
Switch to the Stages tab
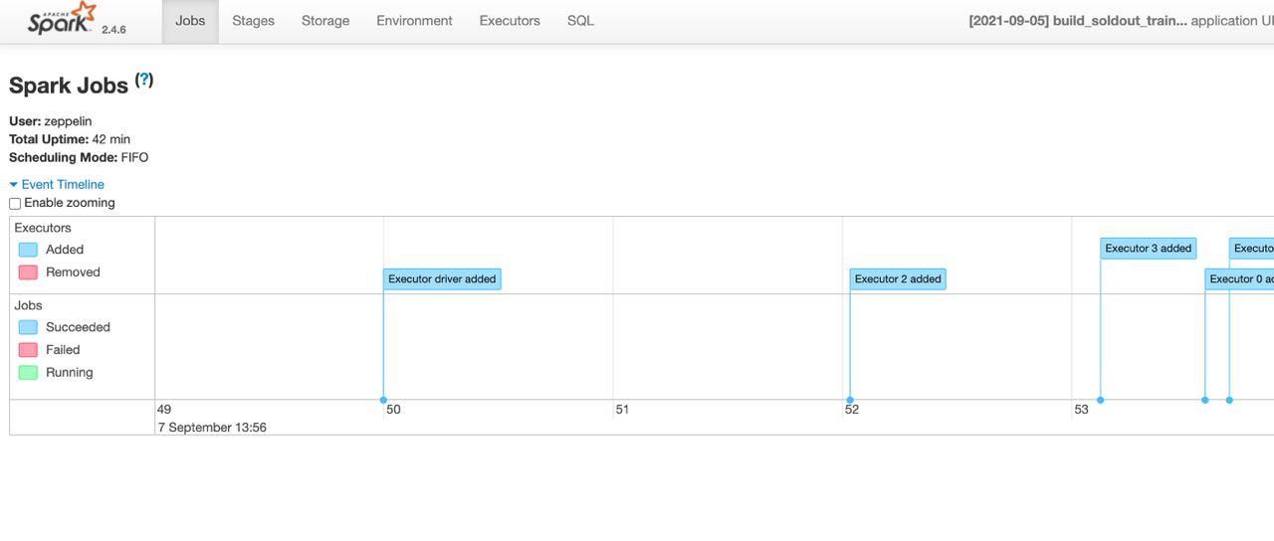point(253,21)
